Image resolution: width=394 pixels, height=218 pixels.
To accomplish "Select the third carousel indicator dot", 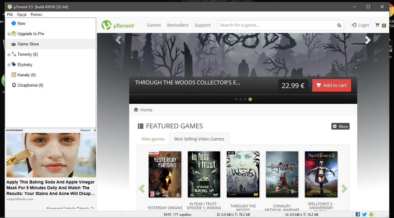I will click(245, 99).
